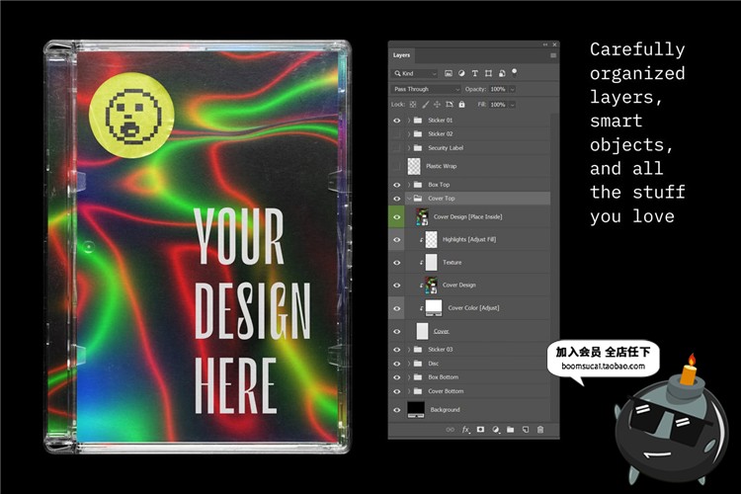Click the Create new group folder icon

(x=510, y=430)
